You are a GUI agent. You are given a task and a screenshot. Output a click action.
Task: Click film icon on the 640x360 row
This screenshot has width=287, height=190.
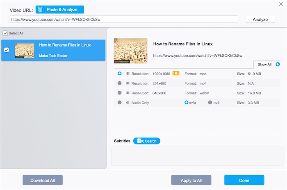[x=128, y=93]
